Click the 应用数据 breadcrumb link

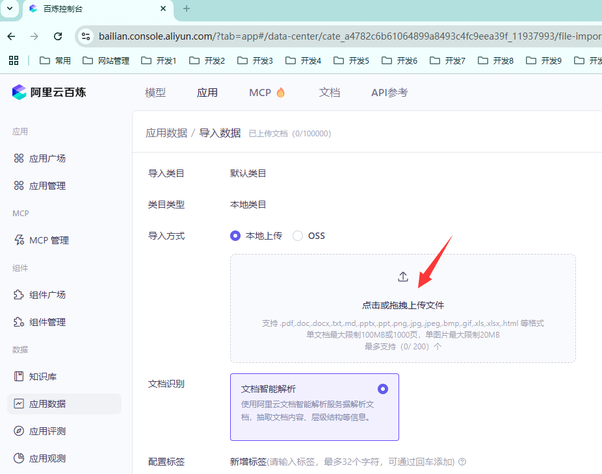click(166, 133)
